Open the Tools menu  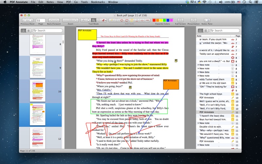(84, 2)
